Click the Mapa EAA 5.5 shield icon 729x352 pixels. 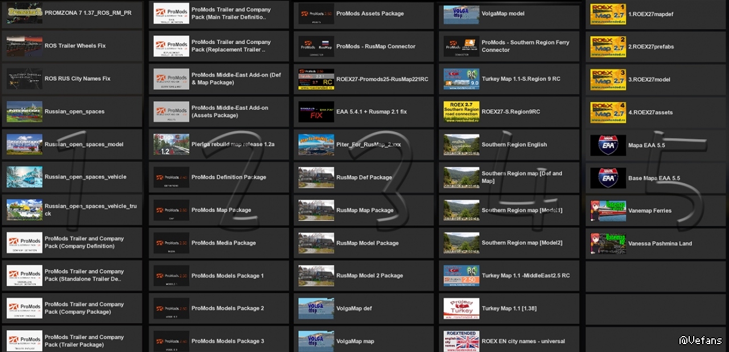pos(608,145)
